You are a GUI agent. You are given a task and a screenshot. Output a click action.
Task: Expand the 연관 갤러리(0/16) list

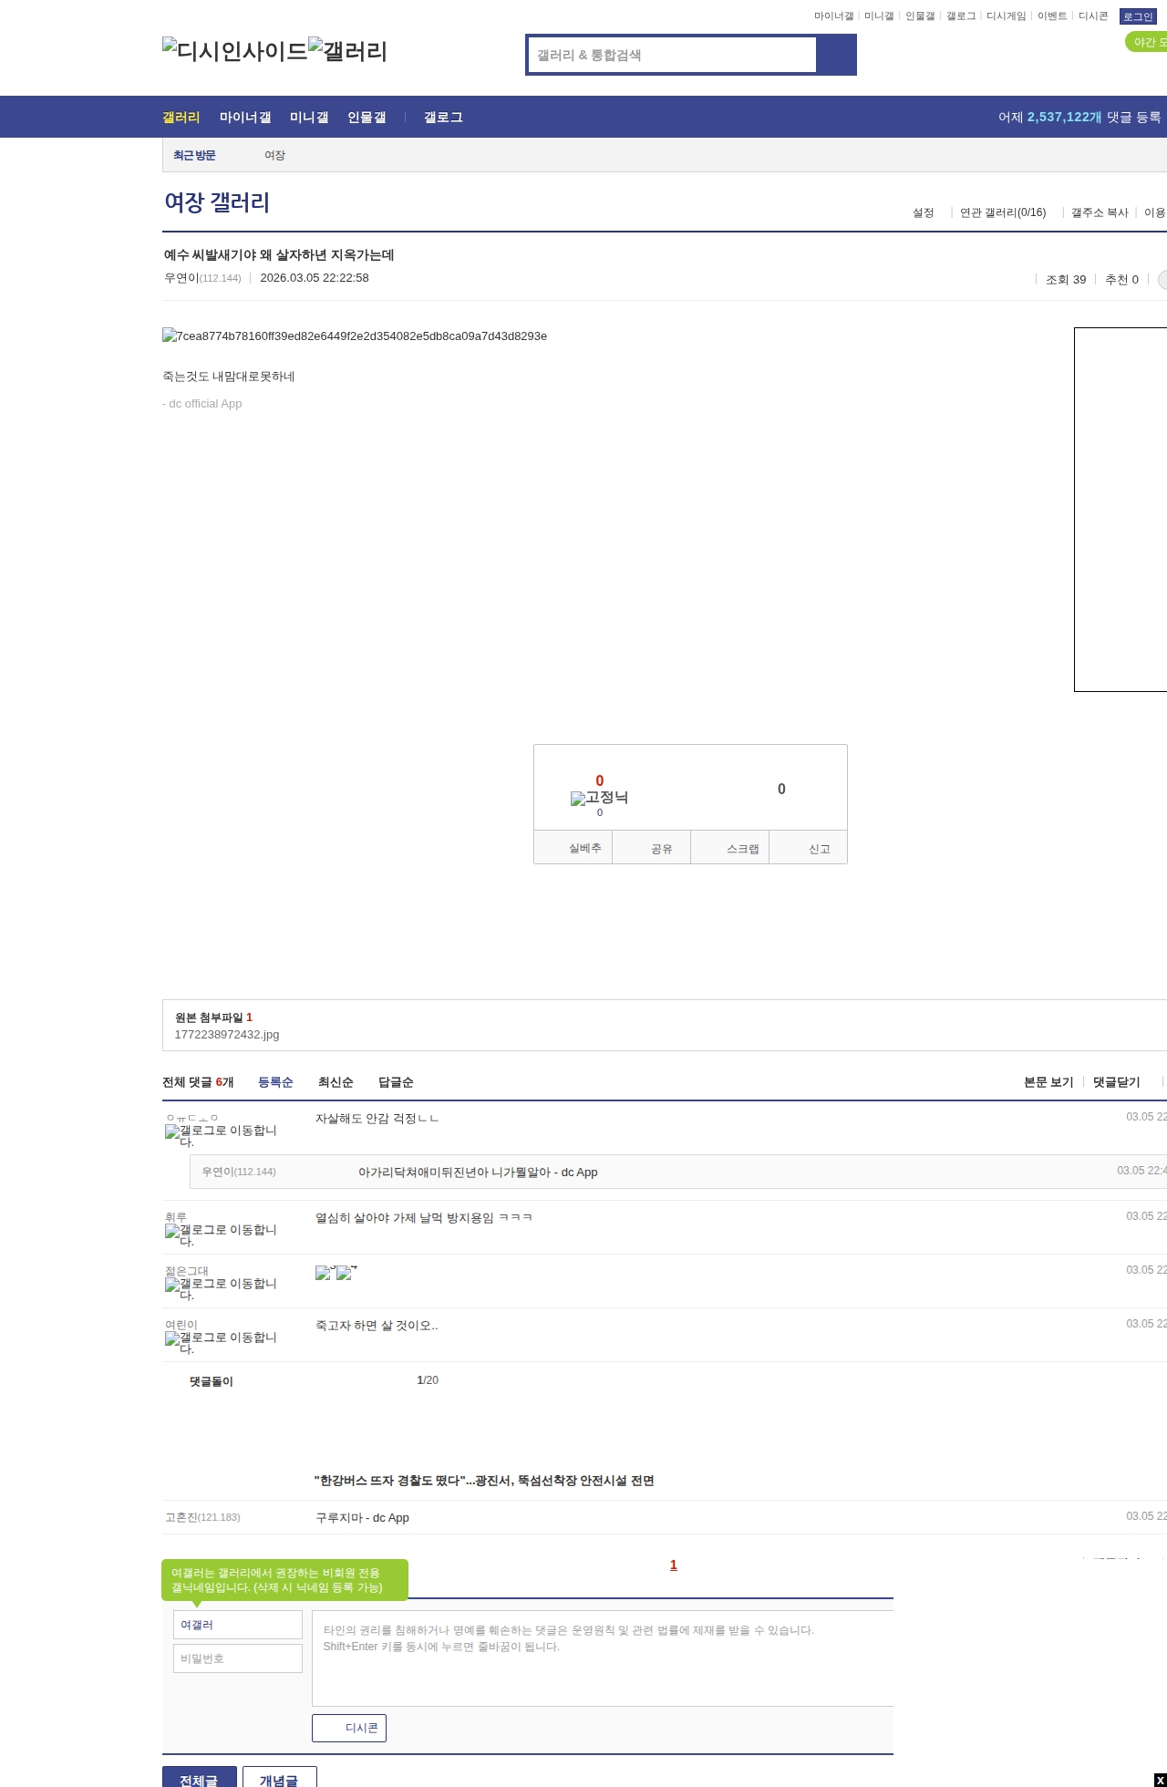coord(1002,212)
